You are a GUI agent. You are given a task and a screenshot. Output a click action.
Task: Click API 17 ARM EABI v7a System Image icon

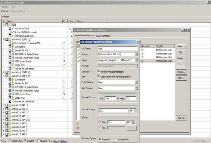click(x=13, y=54)
